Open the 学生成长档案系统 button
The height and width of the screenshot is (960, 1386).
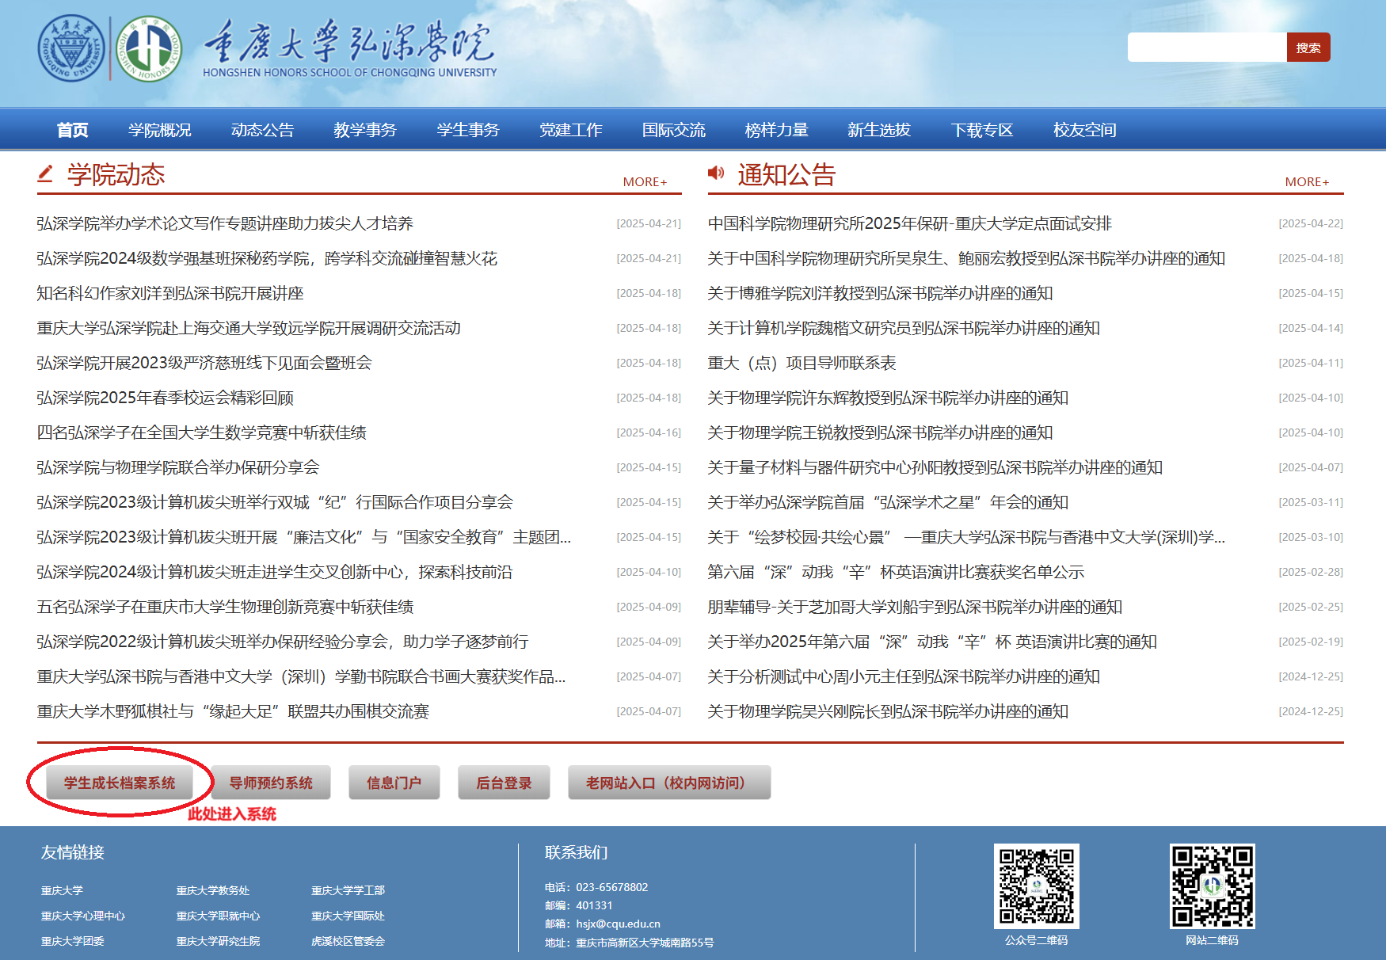coord(120,783)
